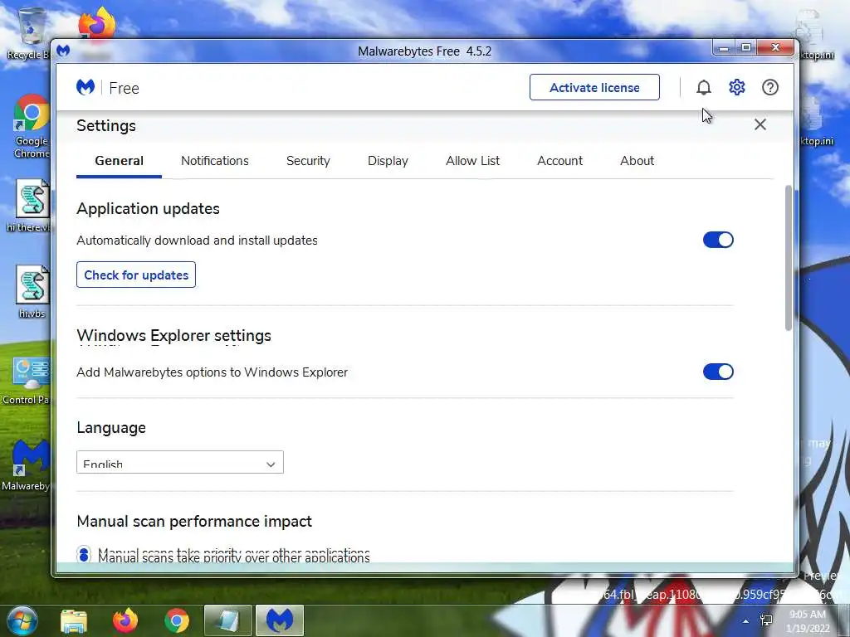This screenshot has height=637, width=850.
Task: Click the Malwarebytes taskbar button
Action: 279,620
